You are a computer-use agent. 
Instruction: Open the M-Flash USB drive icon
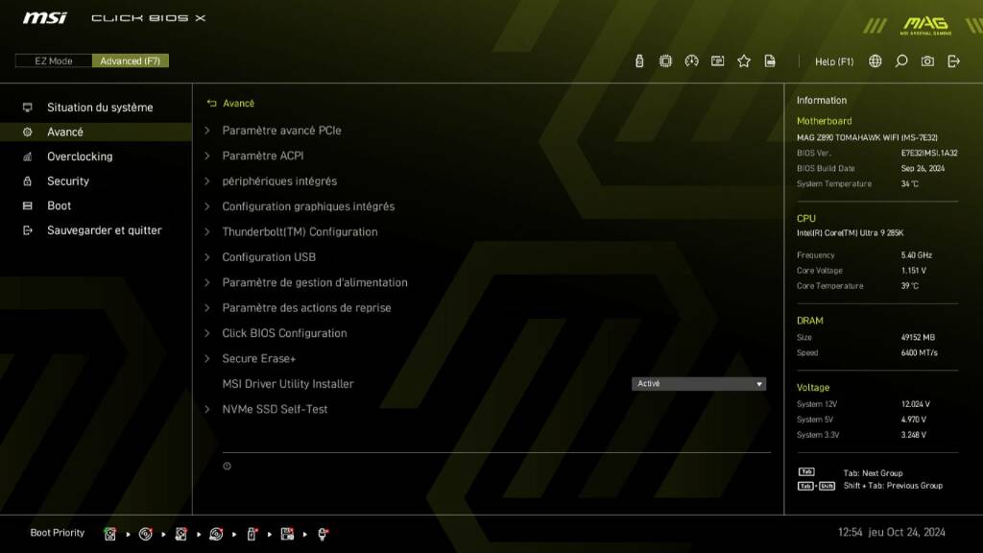click(640, 61)
